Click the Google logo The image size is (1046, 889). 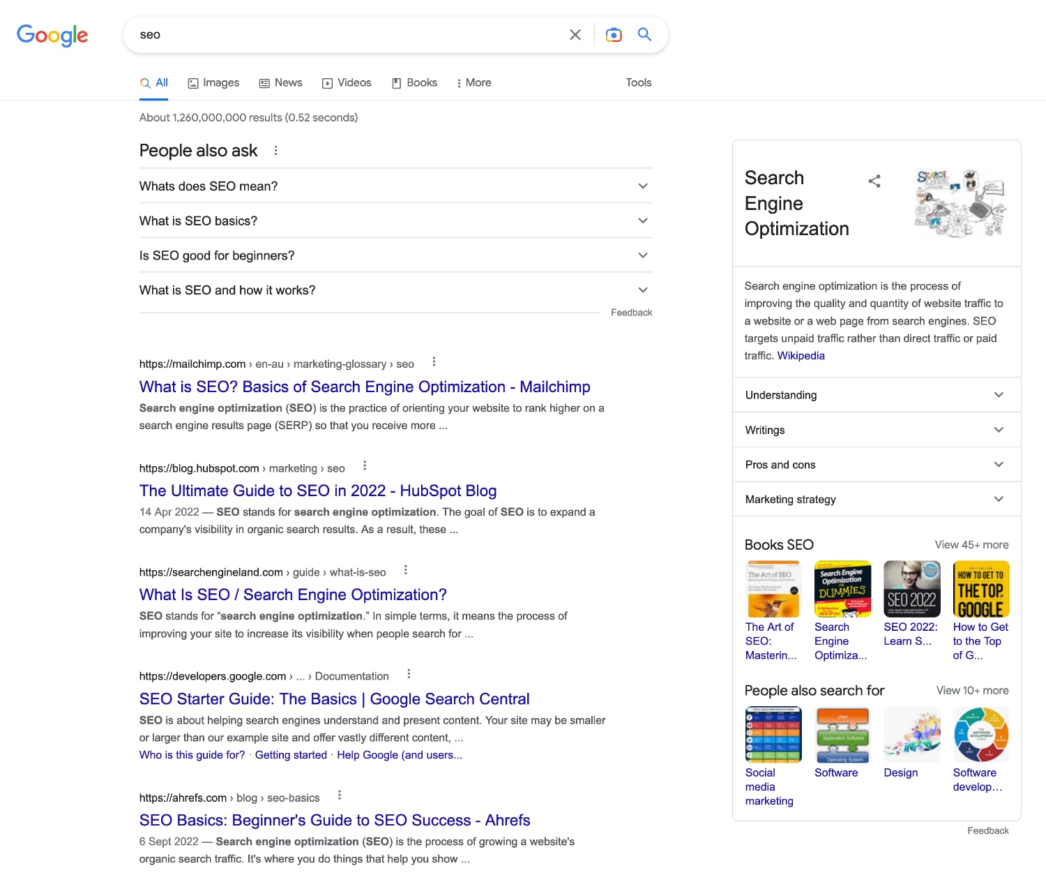[52, 35]
